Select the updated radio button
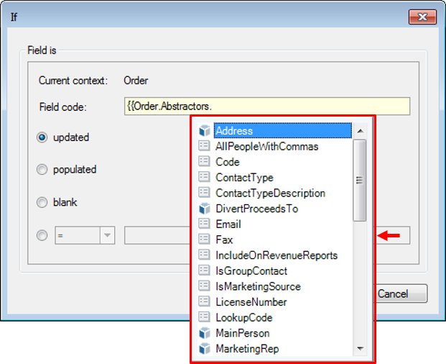Image resolution: width=446 pixels, height=364 pixels. [x=42, y=137]
